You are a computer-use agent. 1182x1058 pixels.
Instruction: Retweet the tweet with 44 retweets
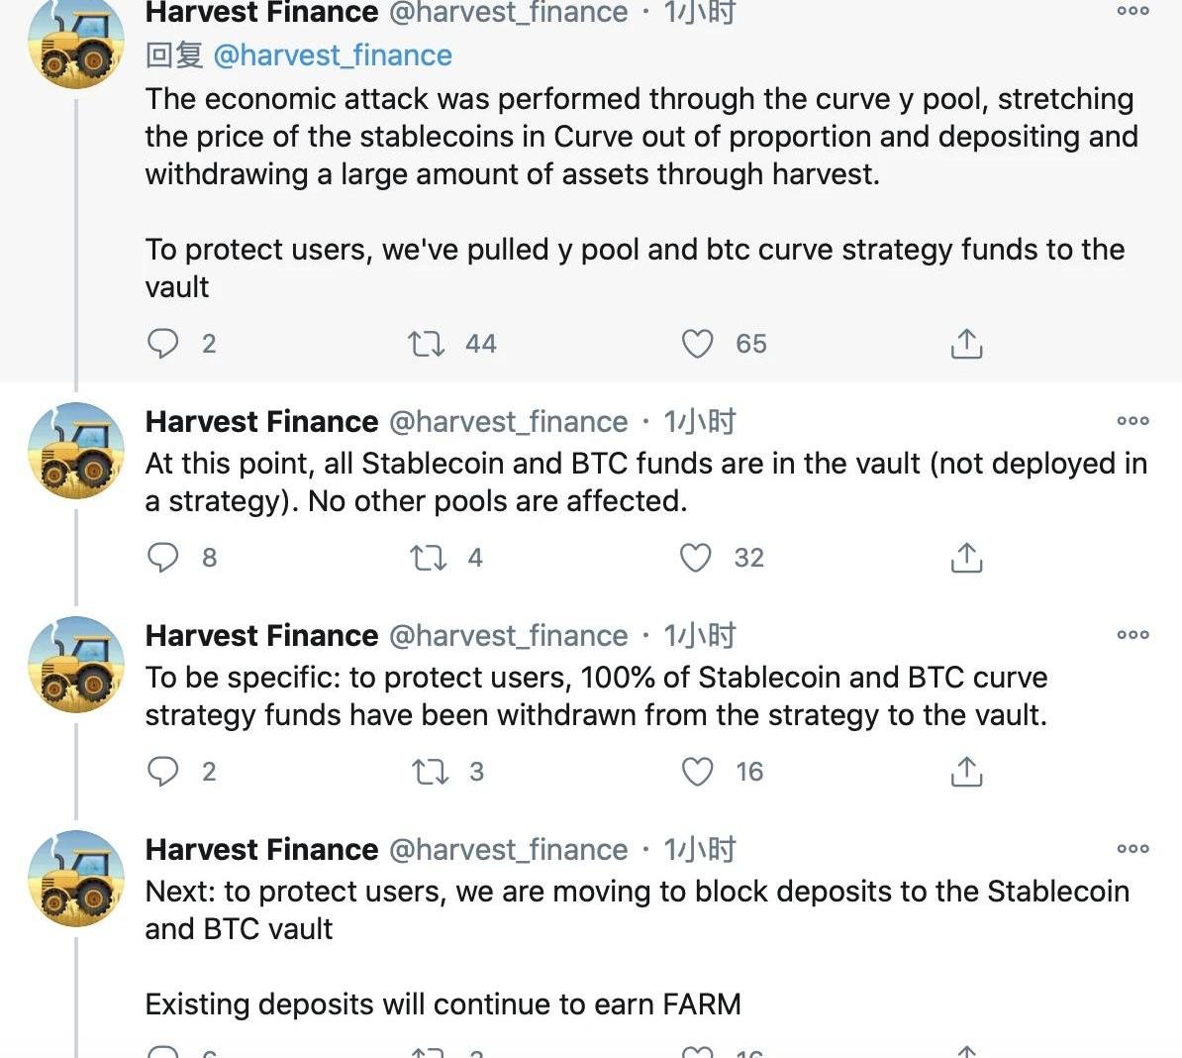click(427, 344)
